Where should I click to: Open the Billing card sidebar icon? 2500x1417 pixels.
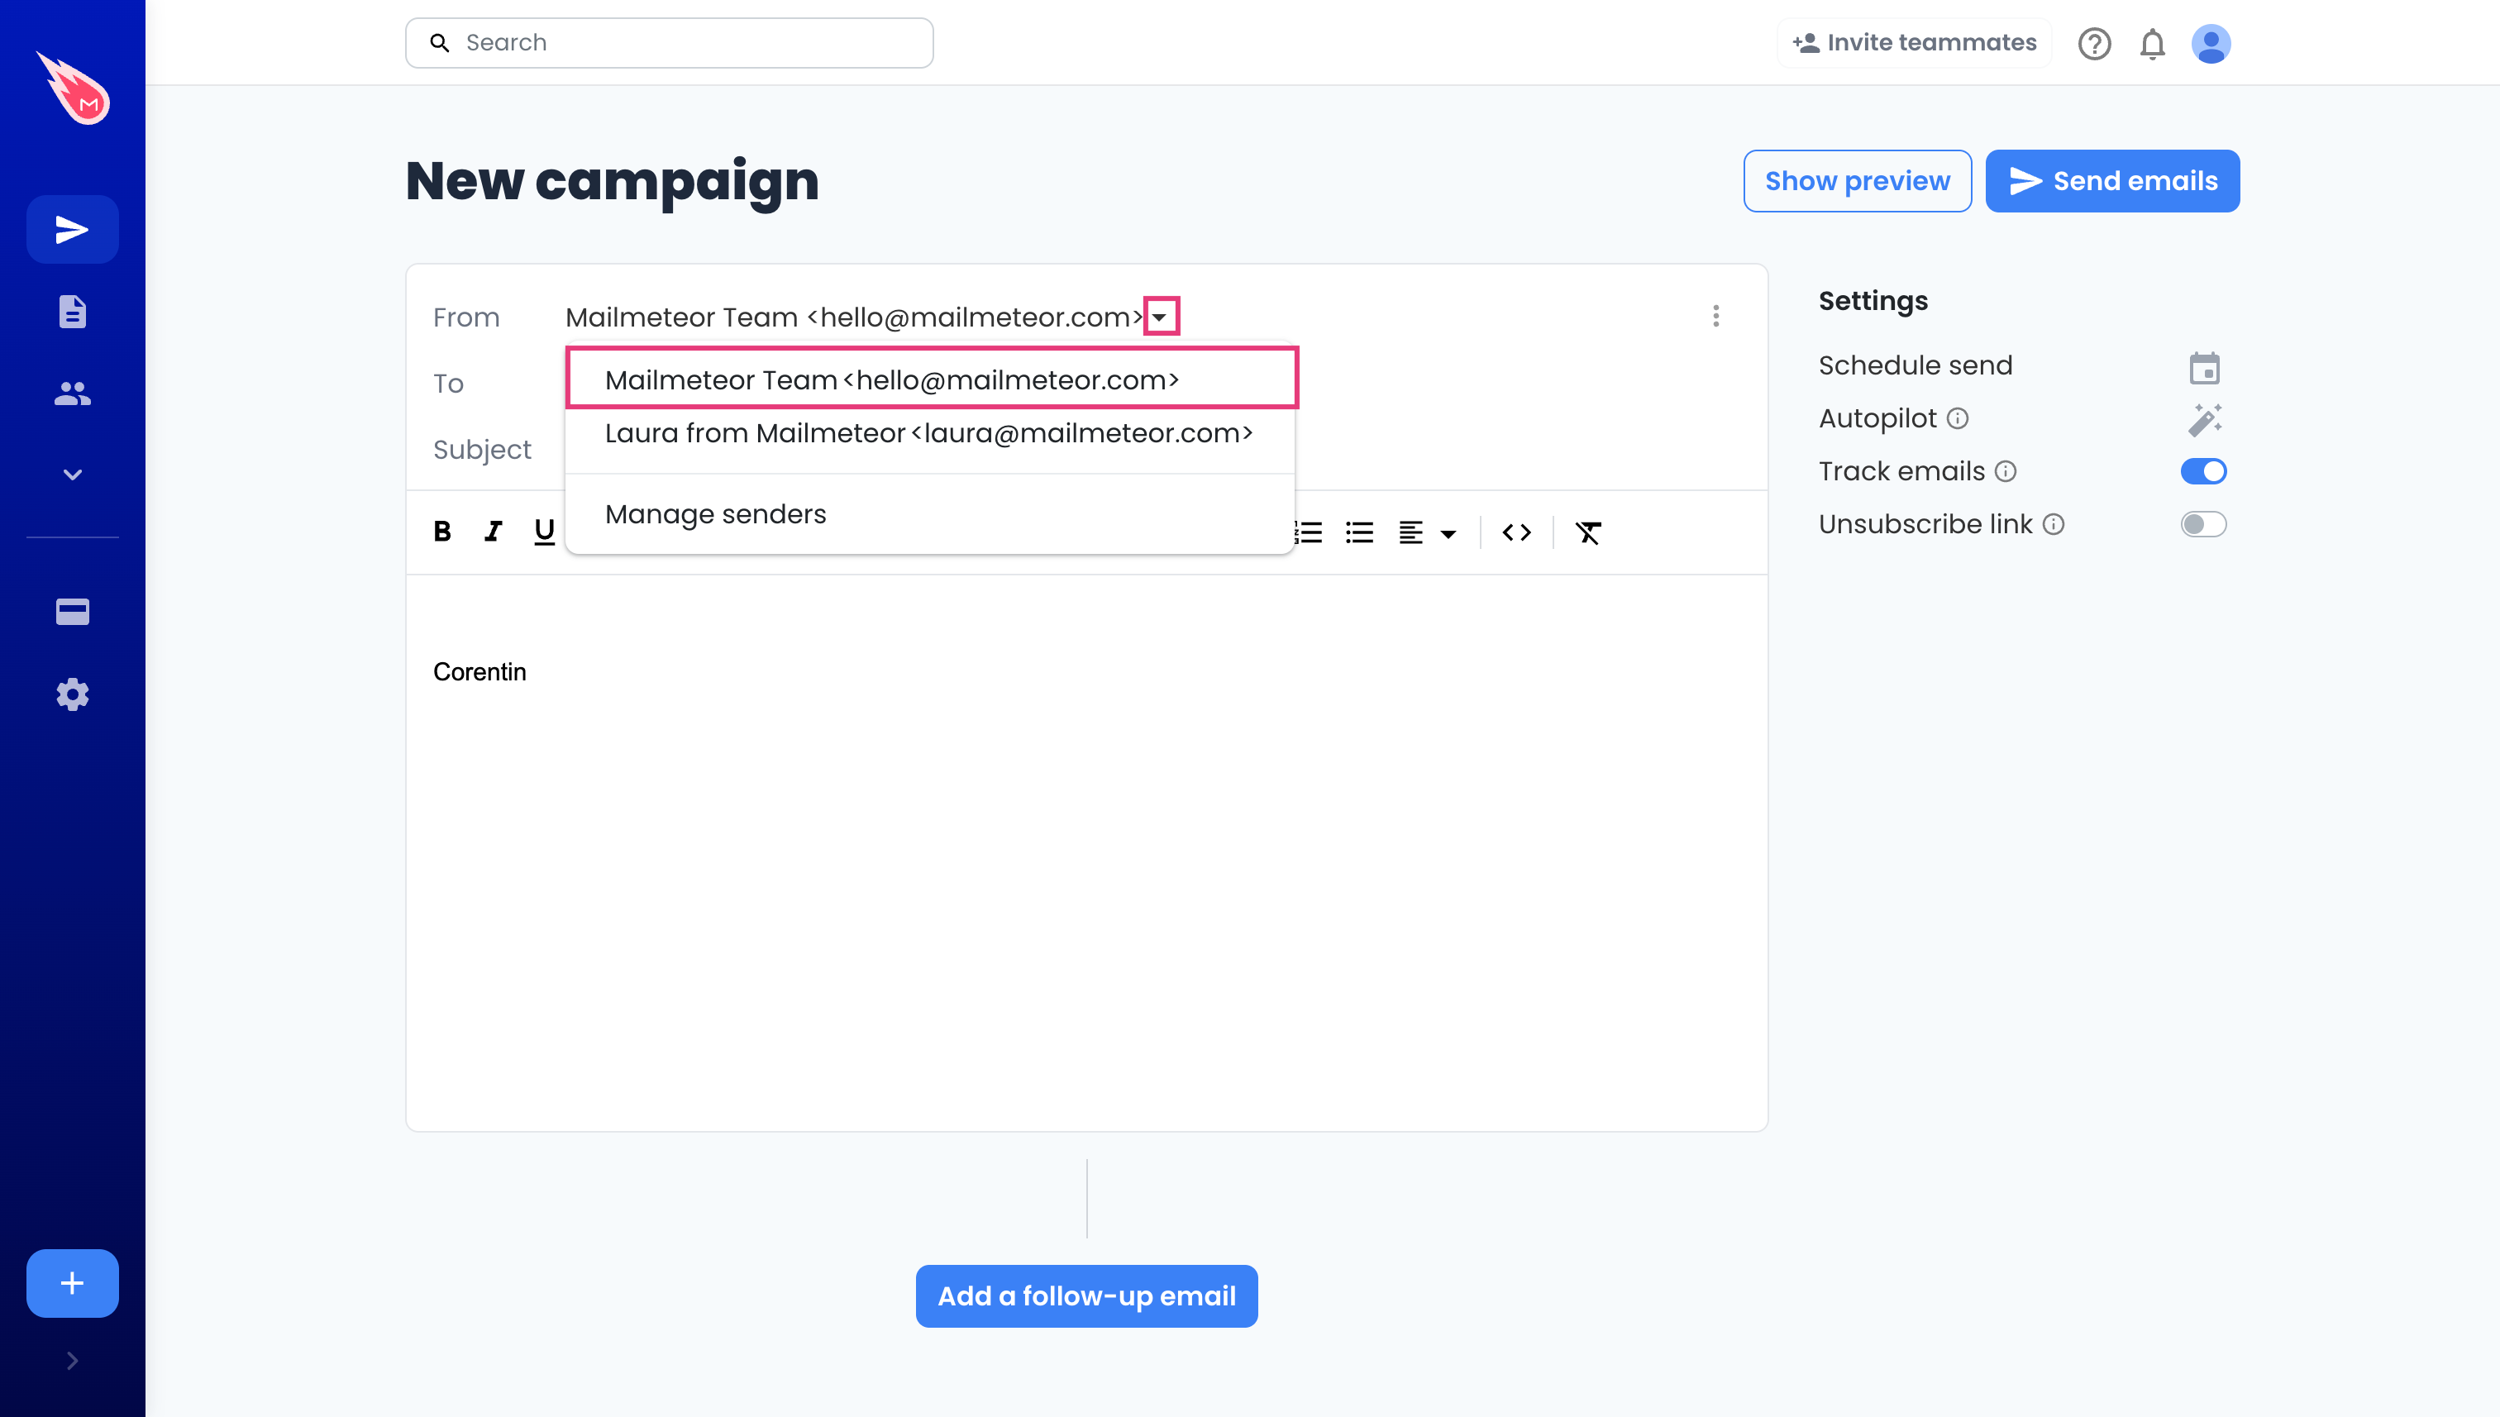point(72,611)
